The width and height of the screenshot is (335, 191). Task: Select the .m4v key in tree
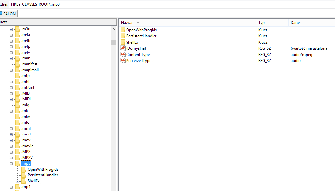(26, 52)
